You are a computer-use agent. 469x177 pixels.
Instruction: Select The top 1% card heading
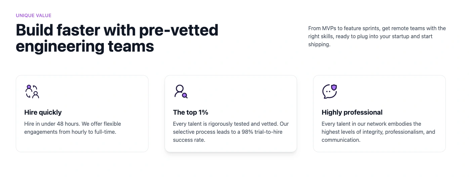190,112
